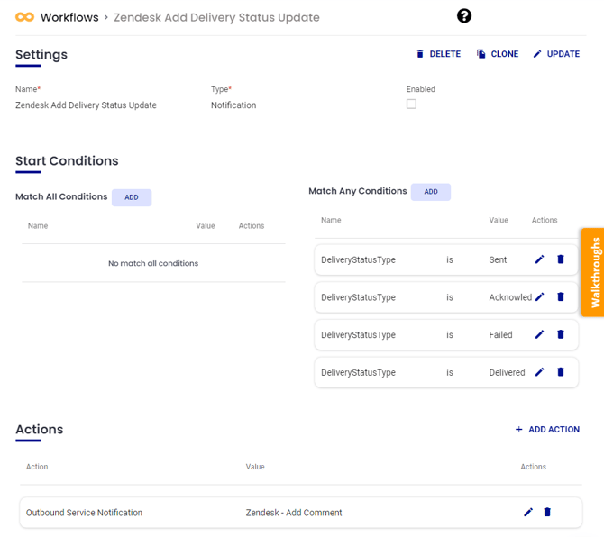Add a Match Any condition
The height and width of the screenshot is (537, 604).
pos(430,192)
